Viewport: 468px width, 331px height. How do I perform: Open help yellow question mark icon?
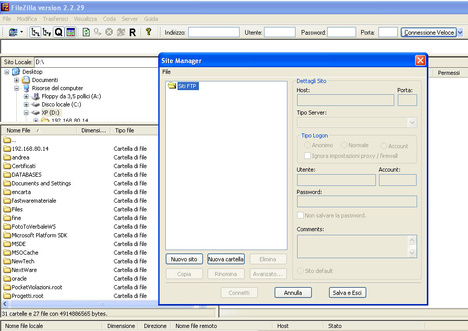click(x=149, y=32)
